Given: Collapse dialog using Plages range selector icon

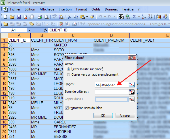Looking at the screenshot, I should tap(131, 85).
